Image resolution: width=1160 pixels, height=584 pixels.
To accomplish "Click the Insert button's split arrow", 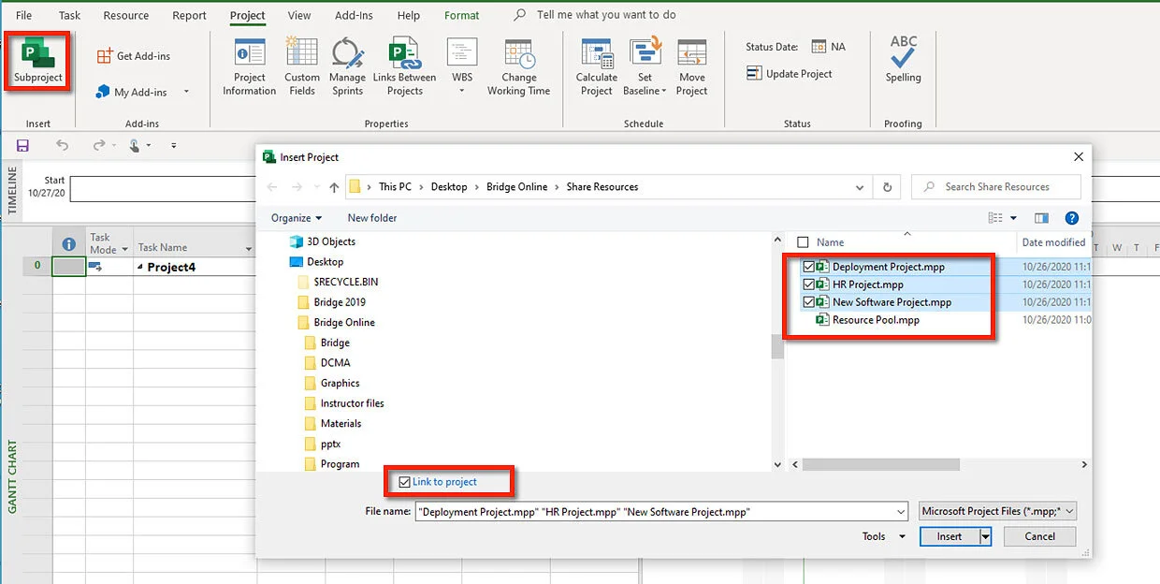I will pyautogui.click(x=985, y=537).
